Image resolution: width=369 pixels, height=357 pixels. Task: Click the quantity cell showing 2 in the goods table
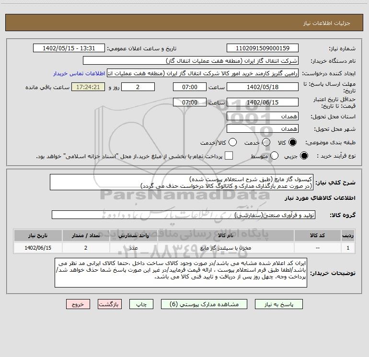point(86,248)
